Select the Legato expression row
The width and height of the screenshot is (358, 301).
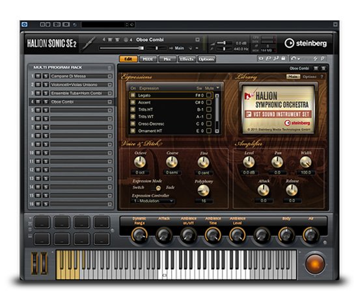171,95
